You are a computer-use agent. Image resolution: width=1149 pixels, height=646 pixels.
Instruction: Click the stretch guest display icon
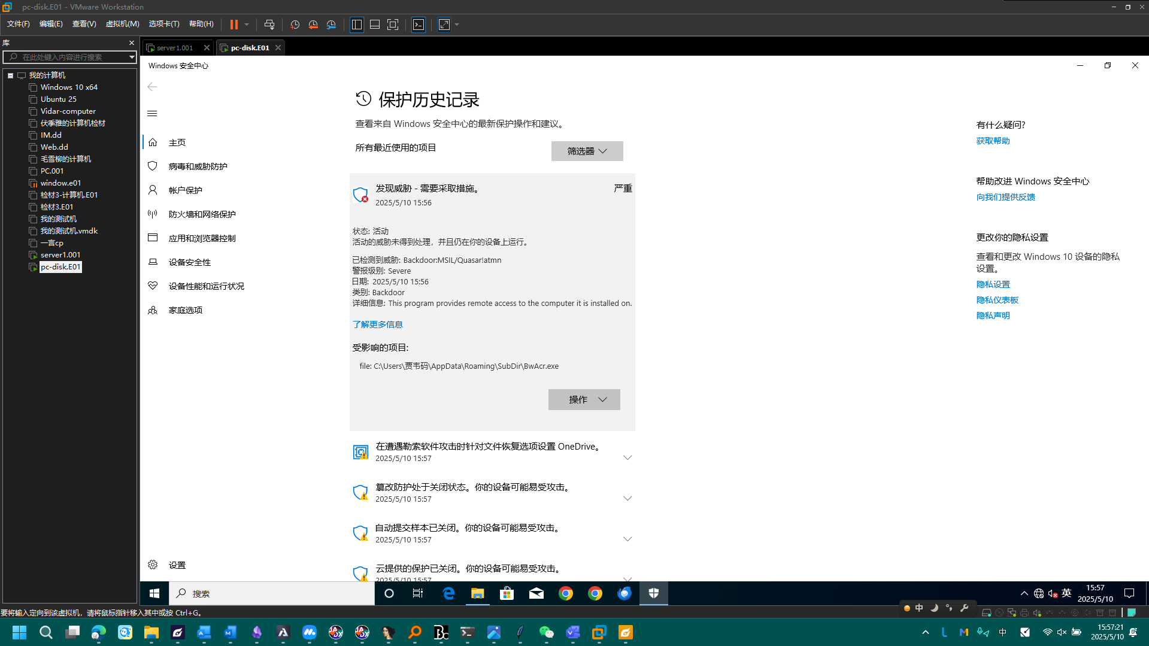444,25
